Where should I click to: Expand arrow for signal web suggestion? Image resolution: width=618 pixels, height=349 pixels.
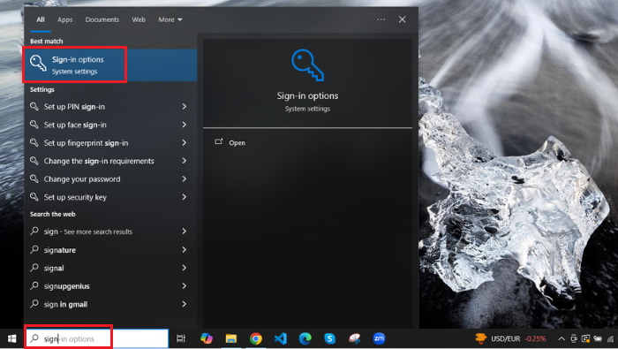point(184,268)
